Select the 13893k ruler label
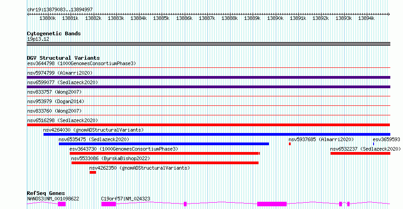Viewport: 403px width, 209px height. click(343, 18)
